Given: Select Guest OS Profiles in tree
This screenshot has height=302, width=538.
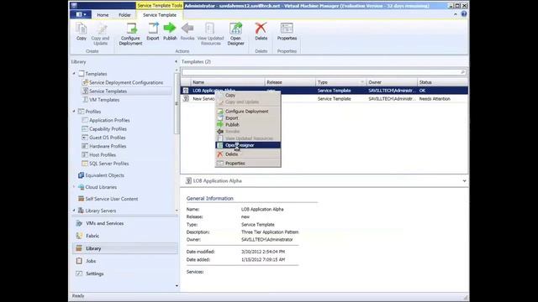Looking at the screenshot, I should [107, 138].
